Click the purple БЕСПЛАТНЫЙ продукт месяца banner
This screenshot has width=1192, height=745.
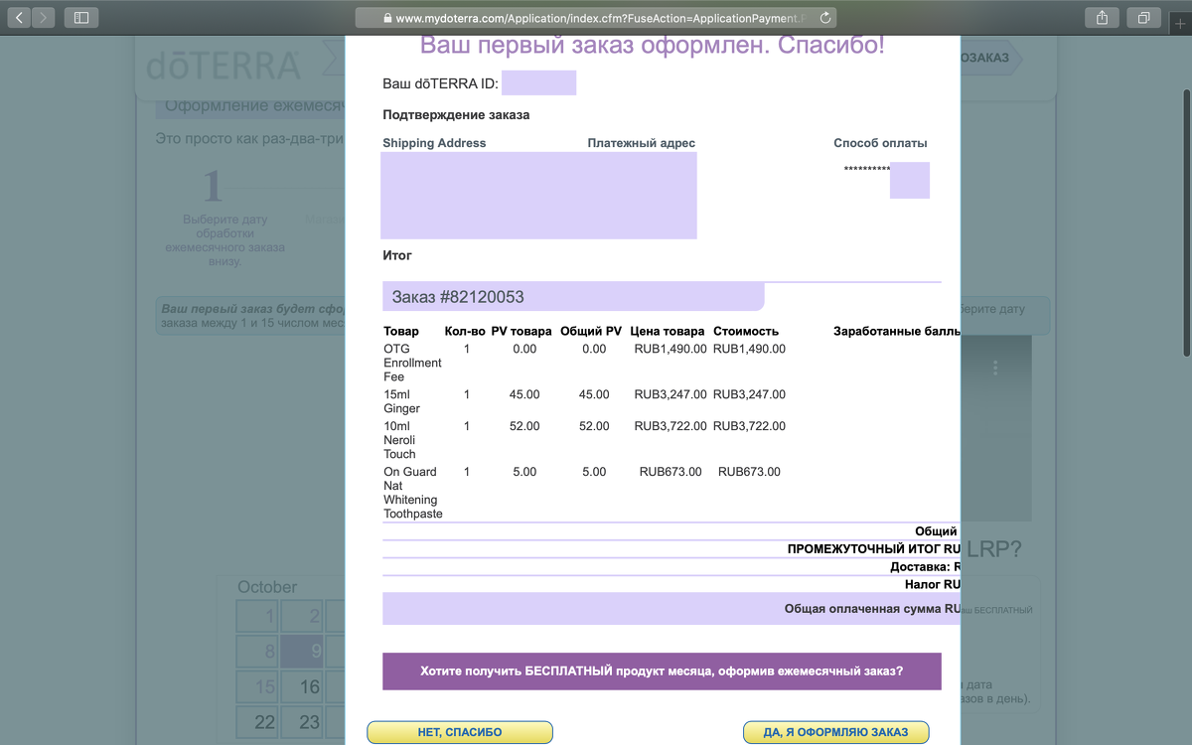(662, 671)
